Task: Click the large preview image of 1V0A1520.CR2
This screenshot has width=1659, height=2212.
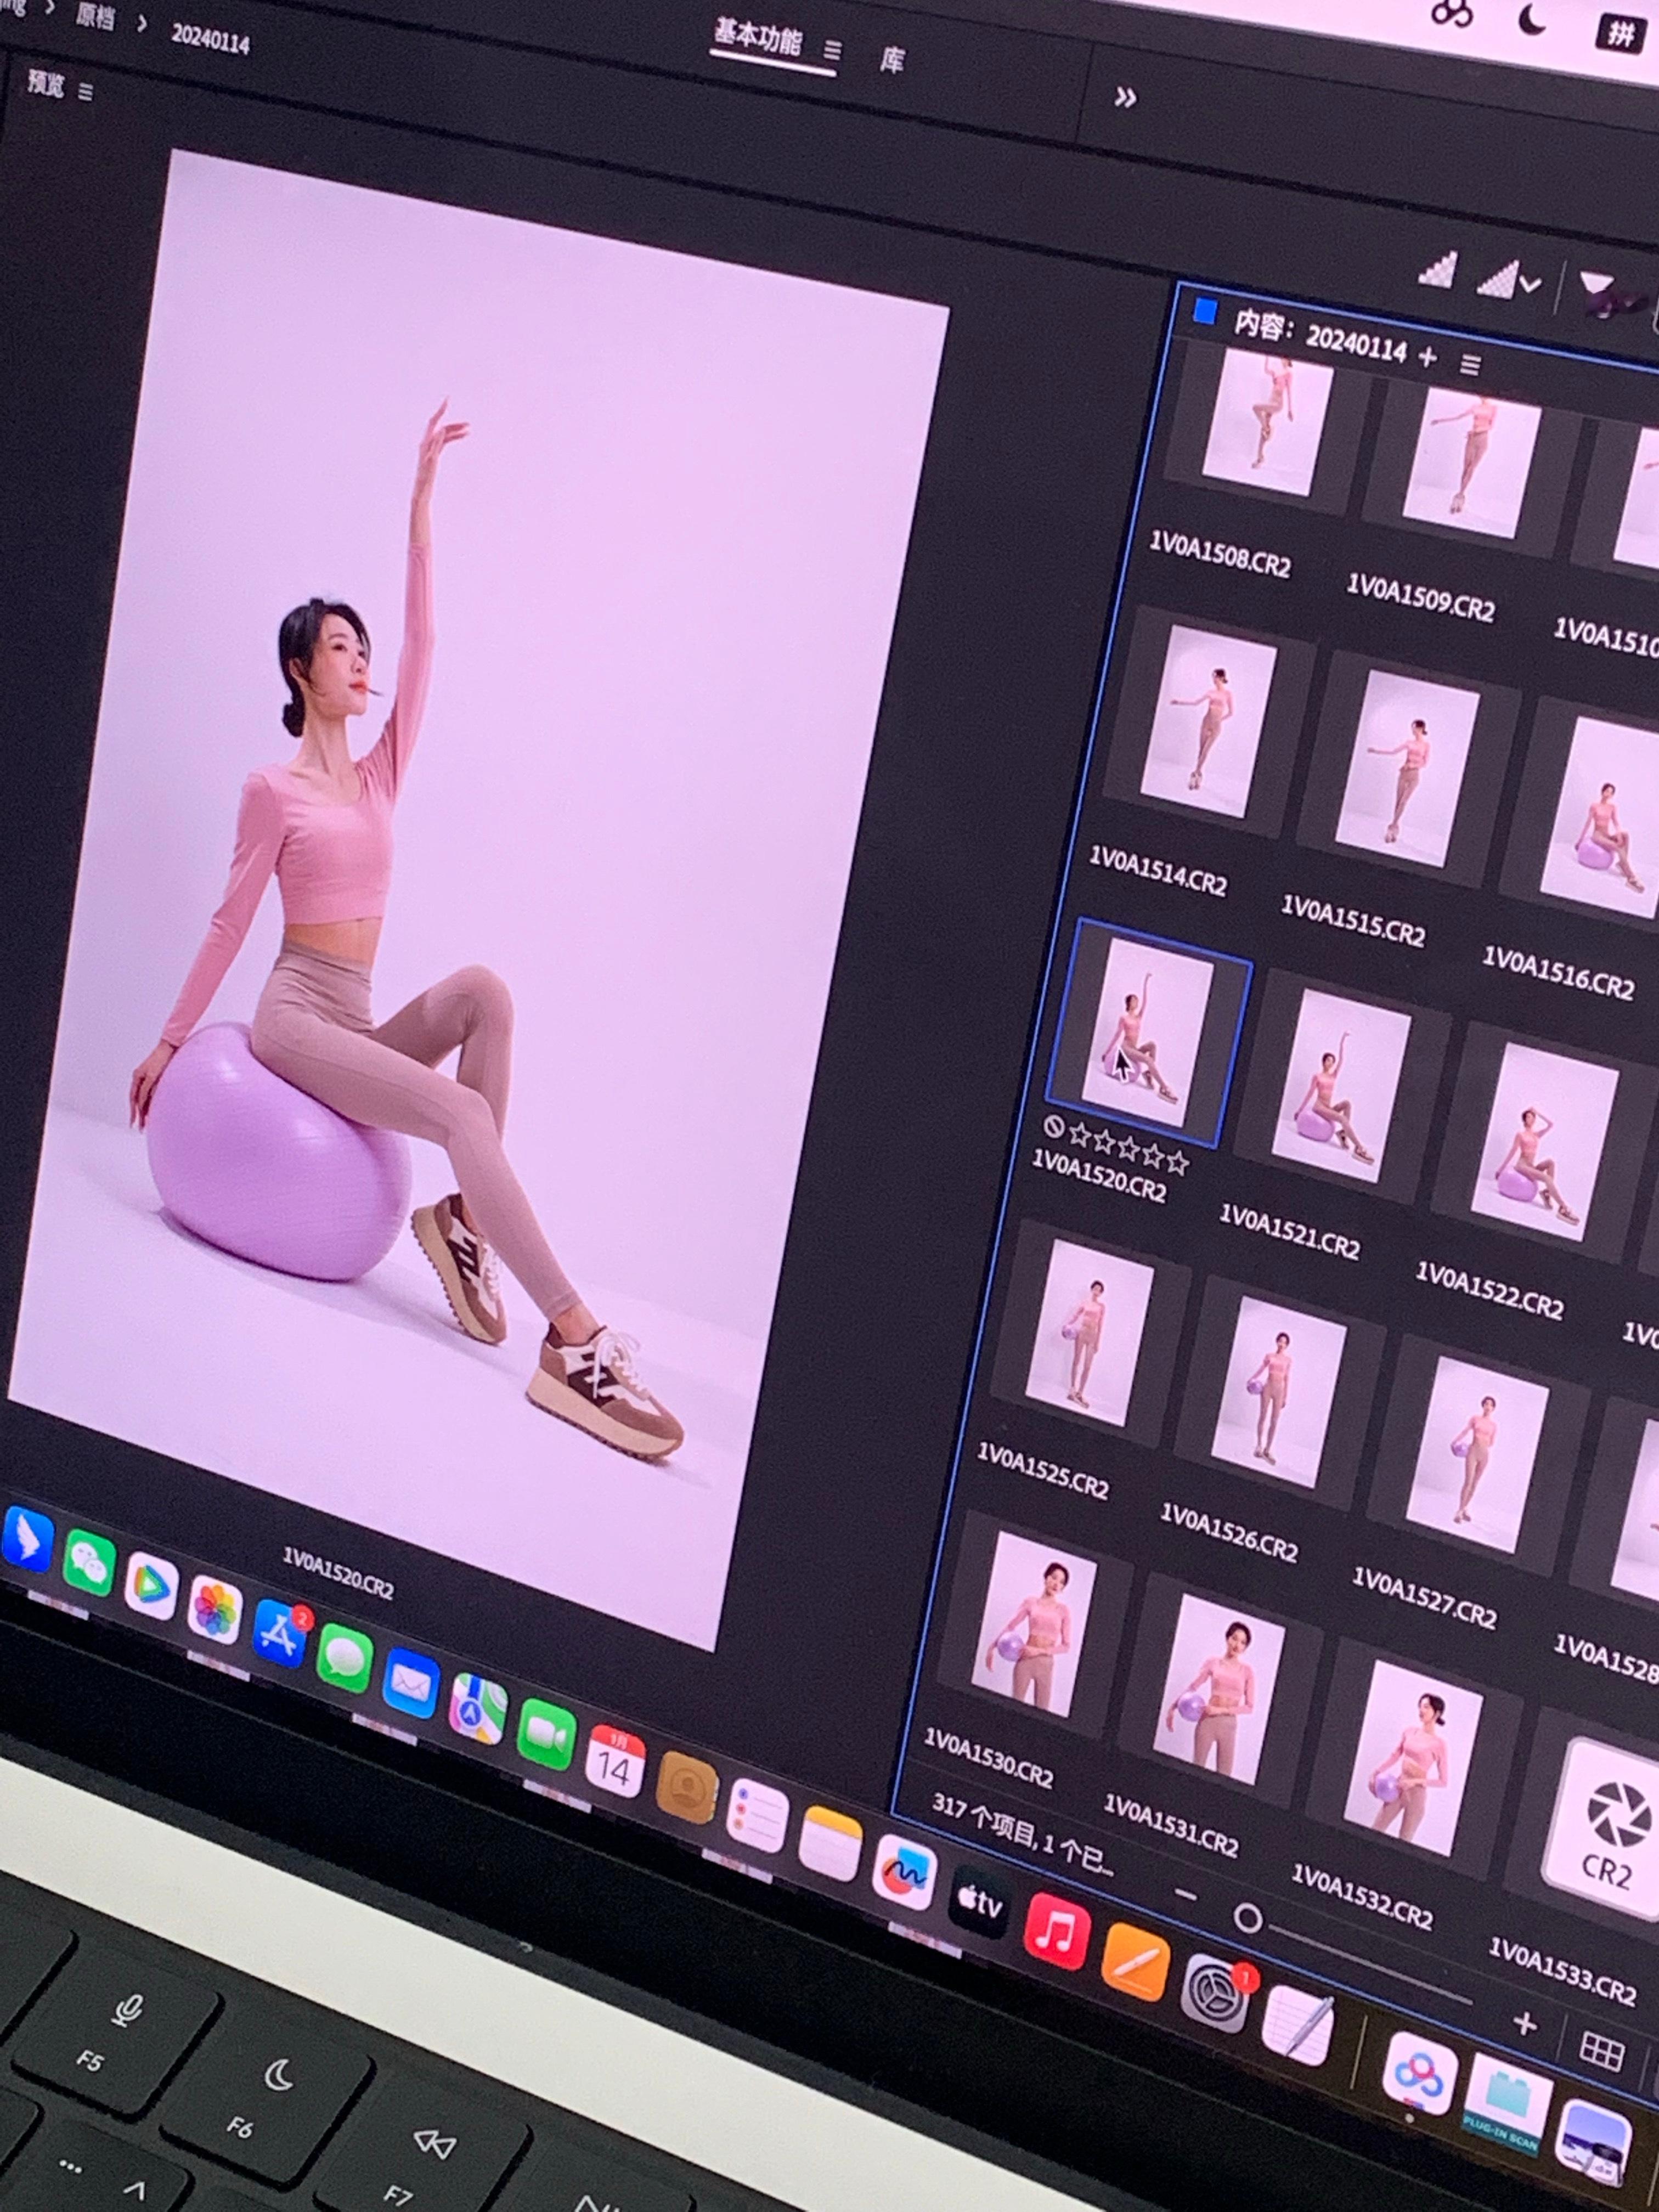Action: point(478,899)
